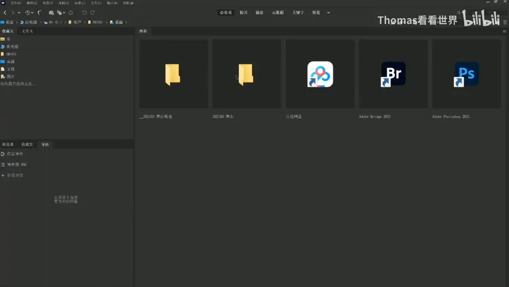
Task: Click OS (C:) in the path bar
Action: tap(53, 23)
